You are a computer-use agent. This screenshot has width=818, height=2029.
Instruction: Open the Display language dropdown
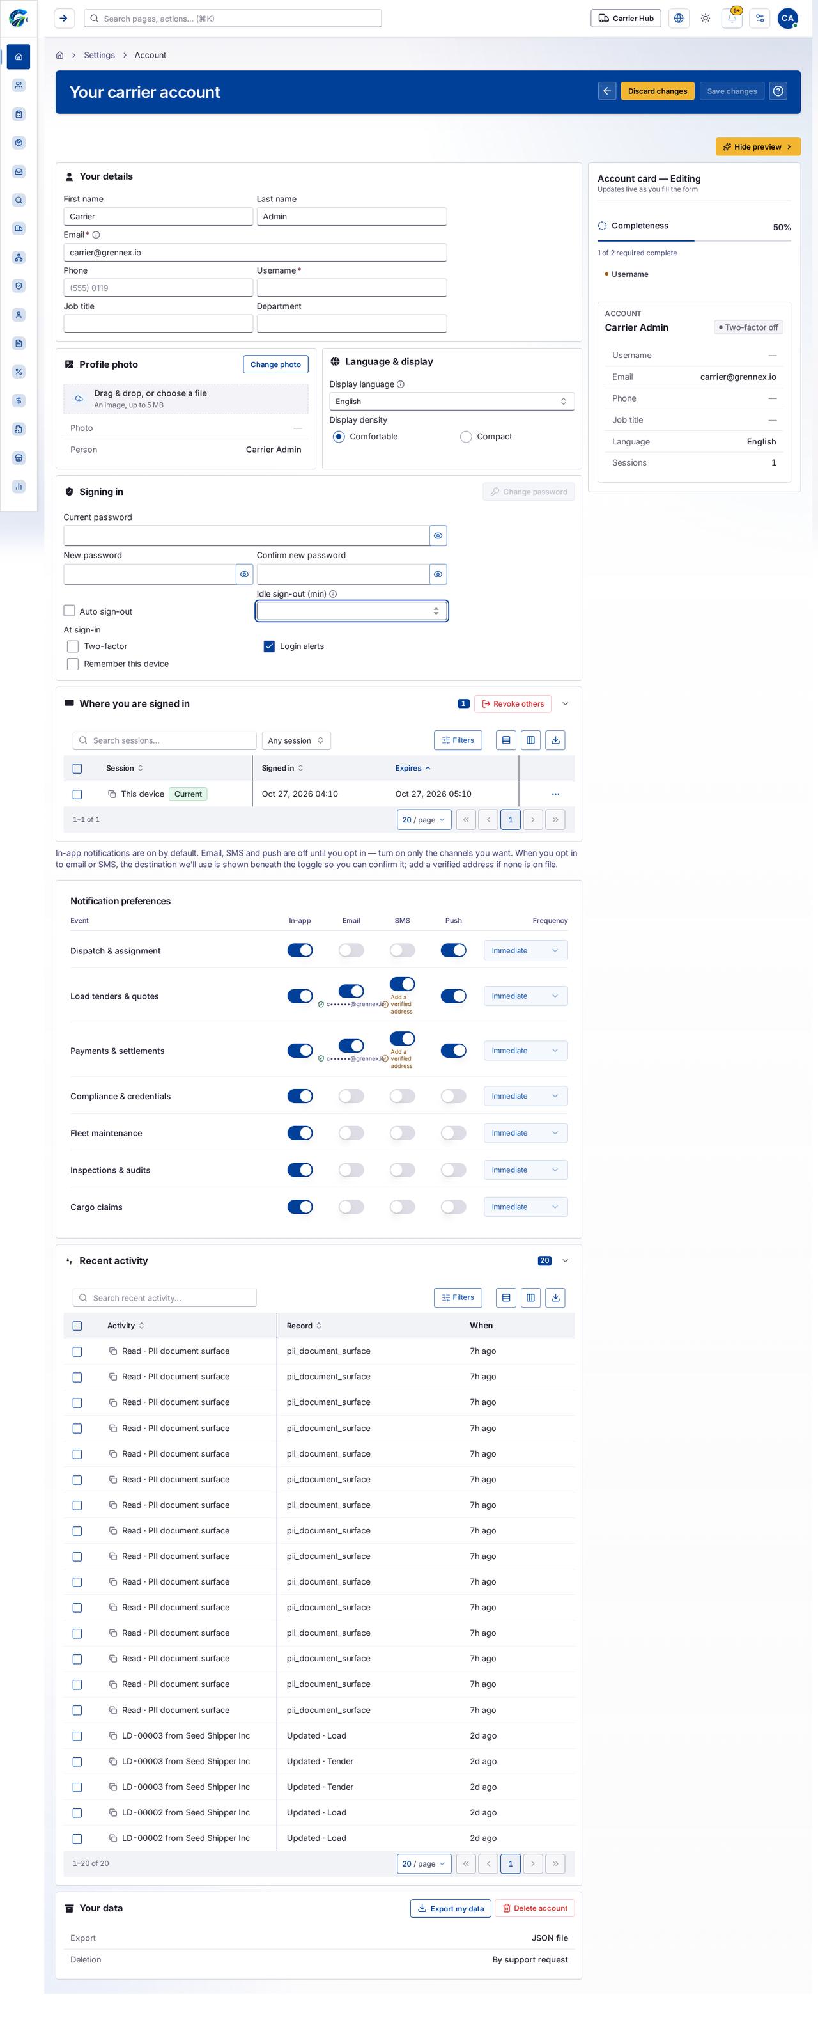click(452, 402)
